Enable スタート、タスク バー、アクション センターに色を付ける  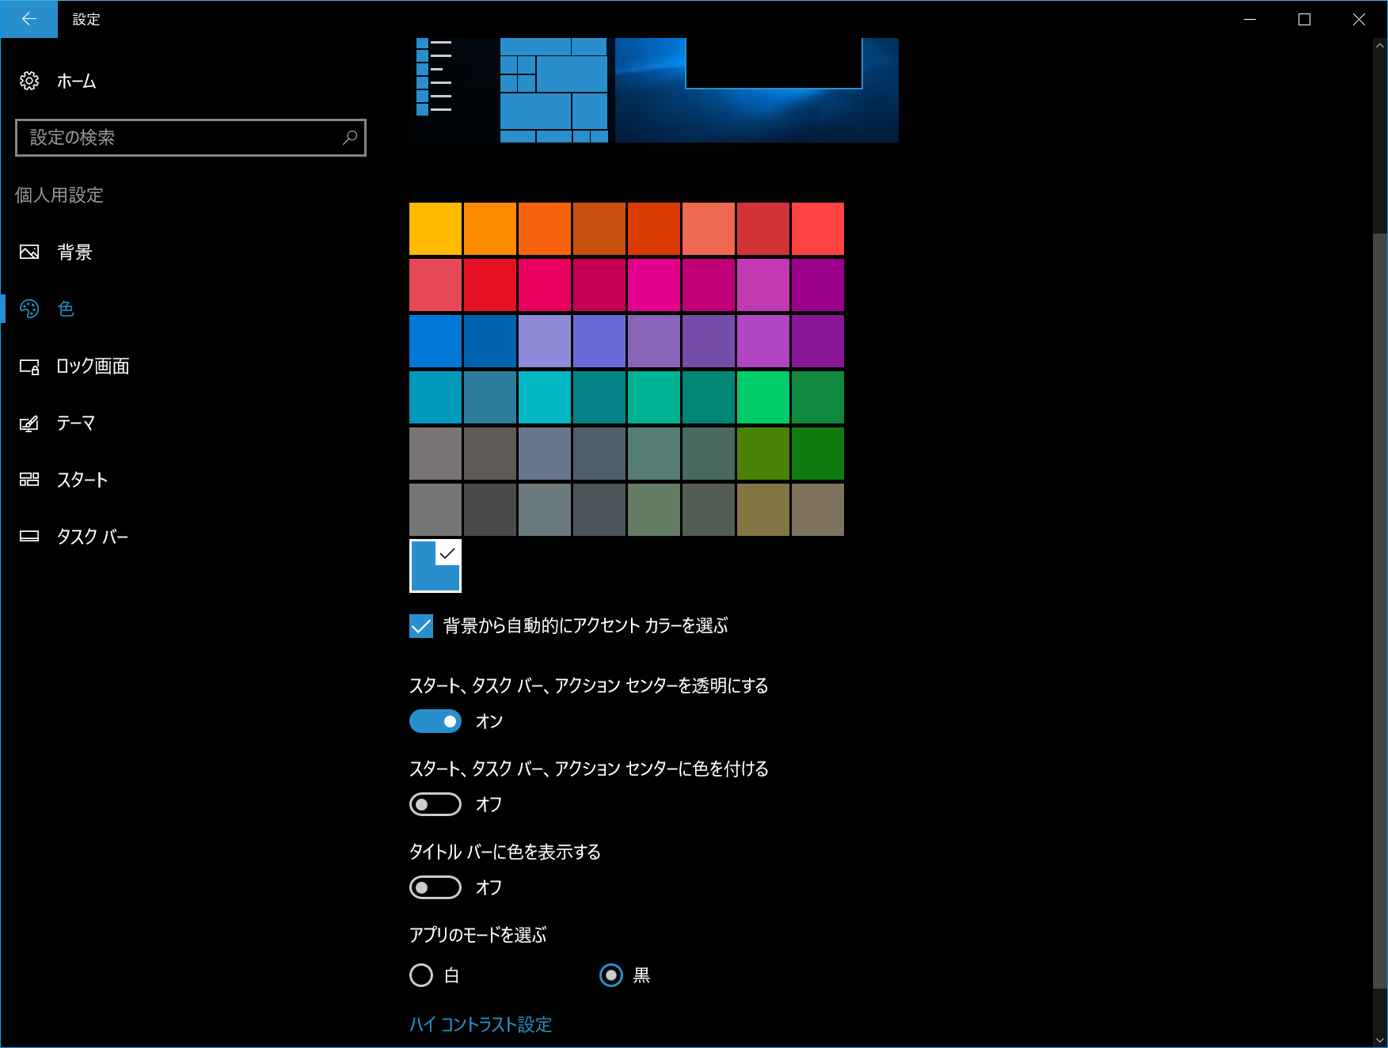[x=435, y=804]
